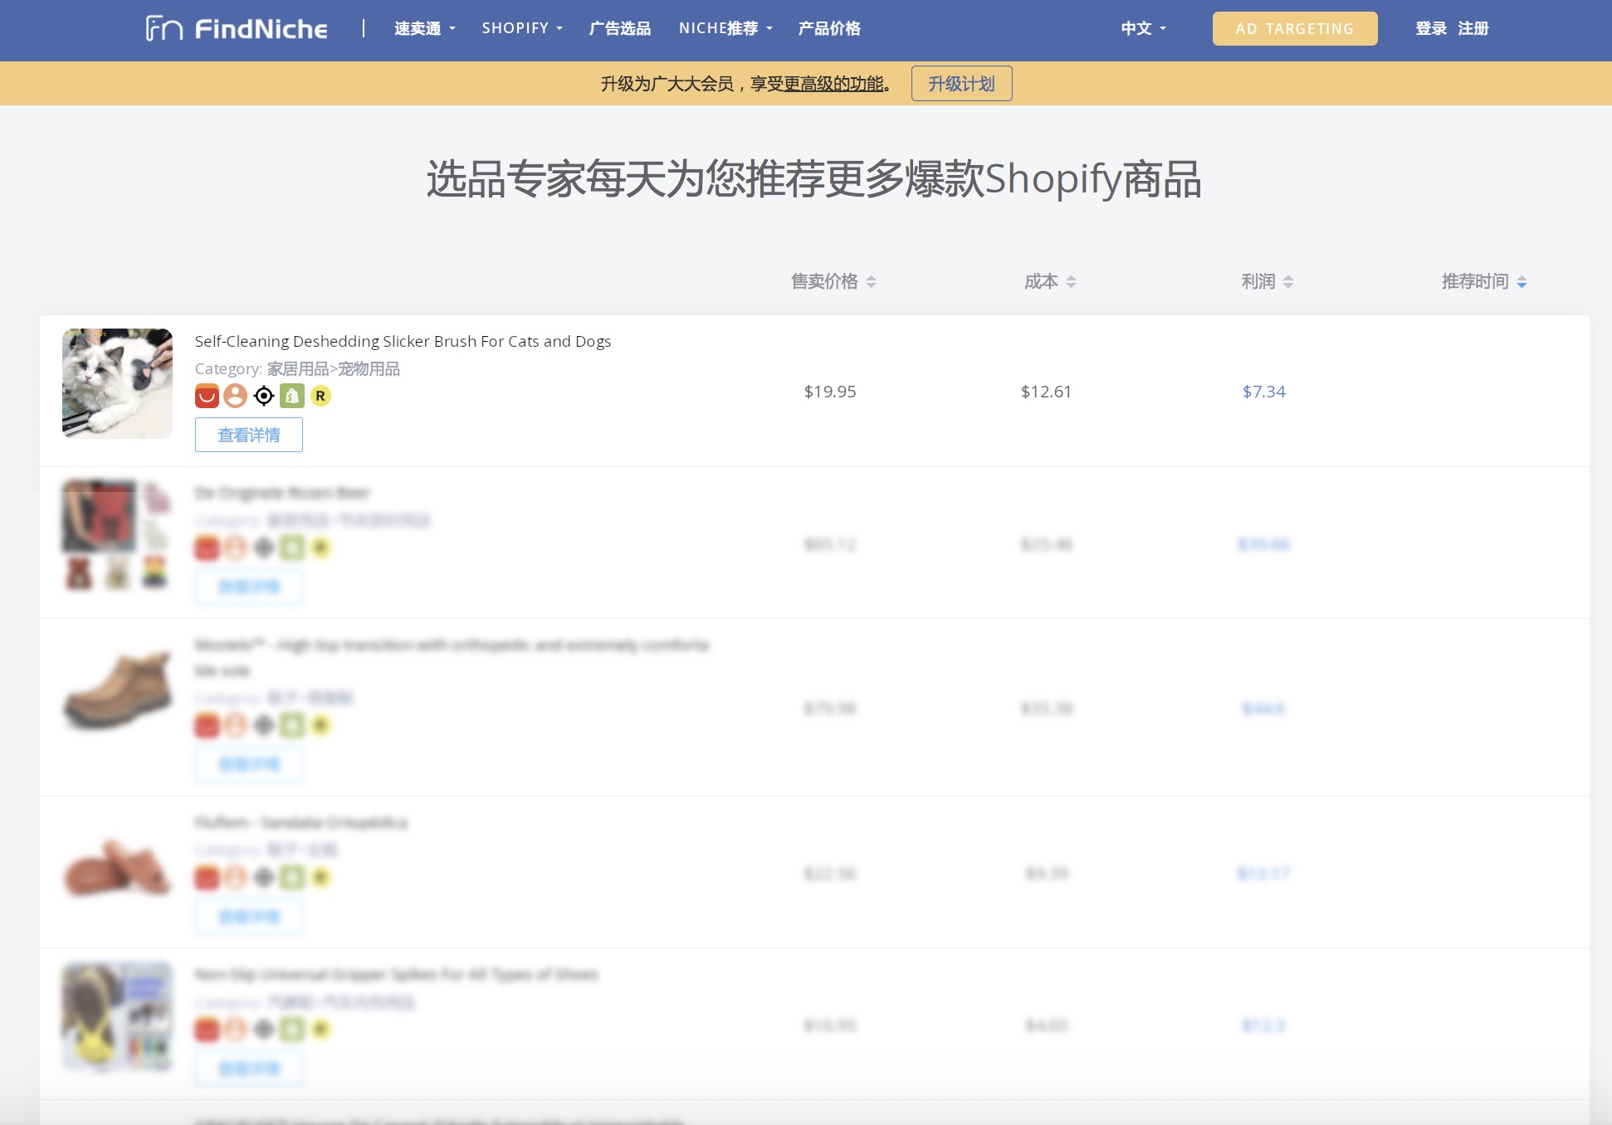The image size is (1612, 1125).
Task: Open the 中文 language selector
Action: coord(1143,29)
